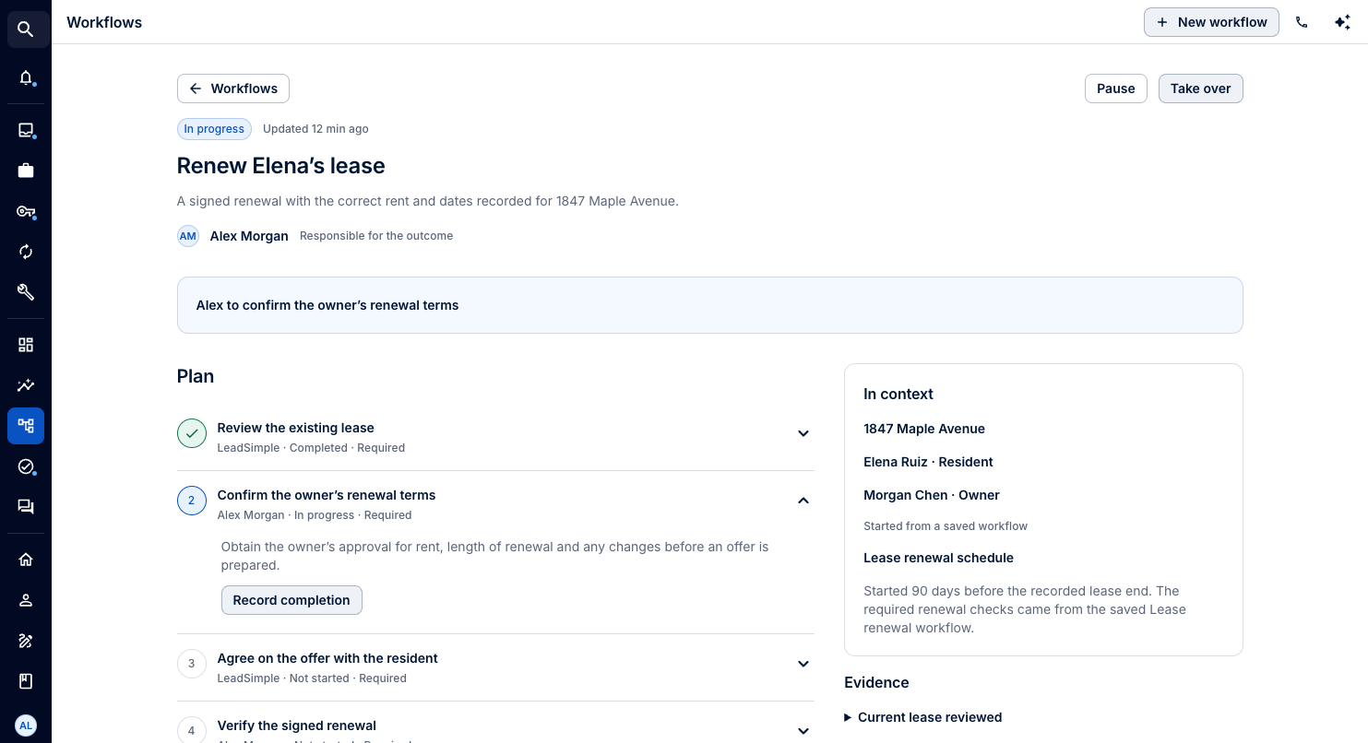This screenshot has height=743, width=1368.
Task: Click the Lease renewal schedule heading
Action: click(938, 558)
